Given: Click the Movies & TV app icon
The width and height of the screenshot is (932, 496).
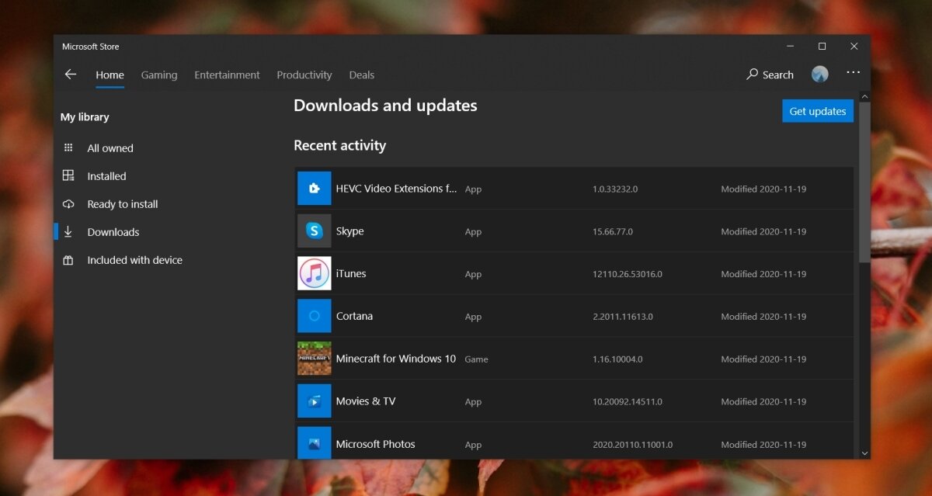Looking at the screenshot, I should point(314,401).
